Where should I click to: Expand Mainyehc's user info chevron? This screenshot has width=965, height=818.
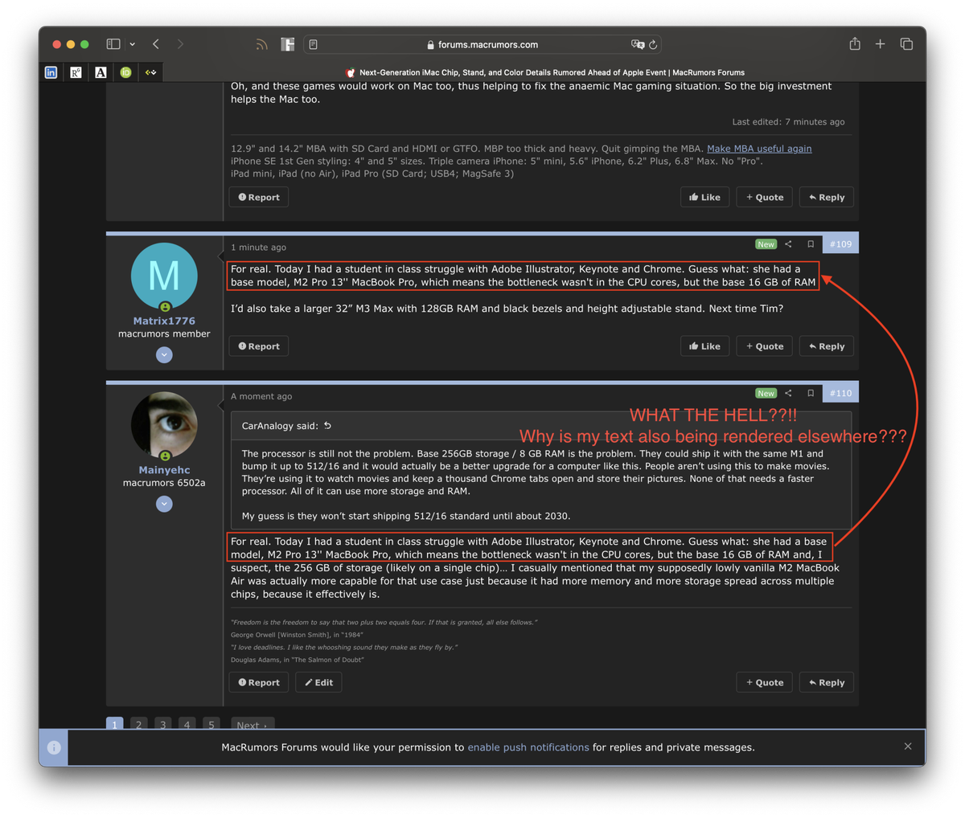coord(164,504)
